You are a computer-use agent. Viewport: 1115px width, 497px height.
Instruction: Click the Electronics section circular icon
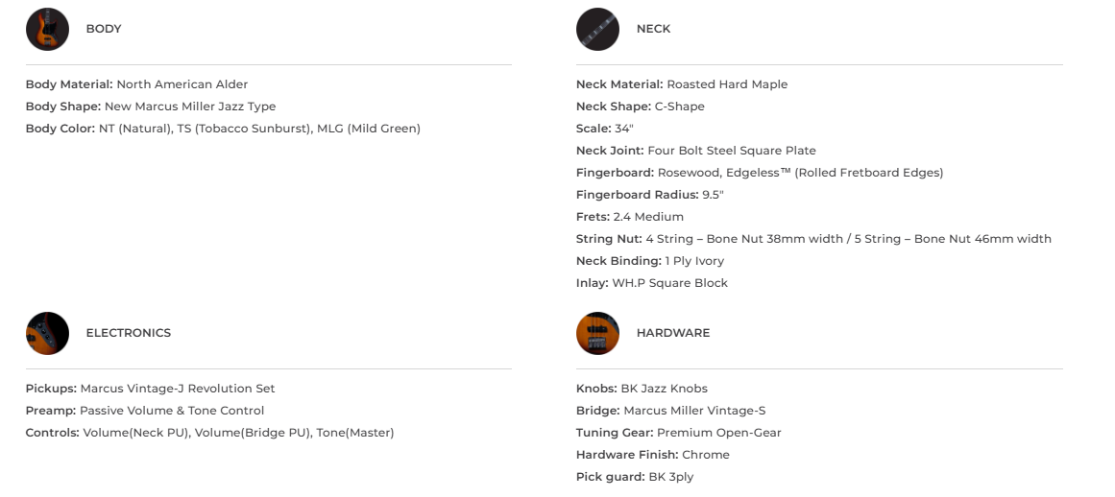[47, 333]
